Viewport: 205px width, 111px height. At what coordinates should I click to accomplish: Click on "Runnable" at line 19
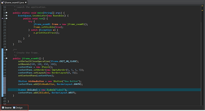[58, 16]
